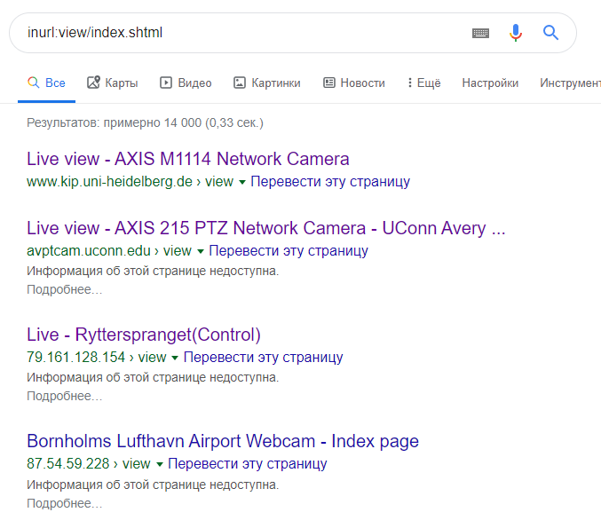Open the Картинки images tab
The height and width of the screenshot is (528, 601).
267,83
